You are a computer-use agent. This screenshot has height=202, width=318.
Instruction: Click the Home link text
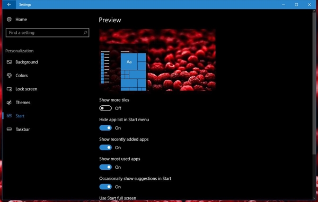(x=21, y=20)
